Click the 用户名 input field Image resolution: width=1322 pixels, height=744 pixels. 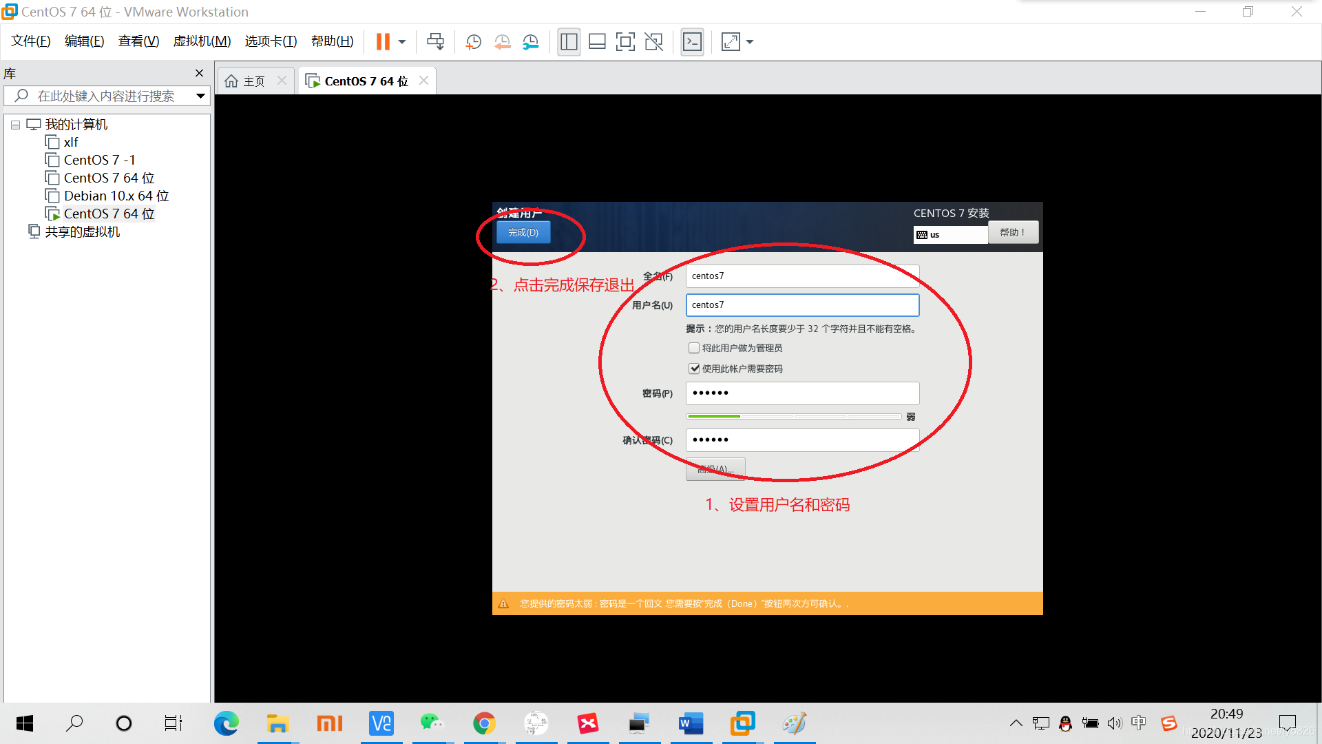point(803,304)
